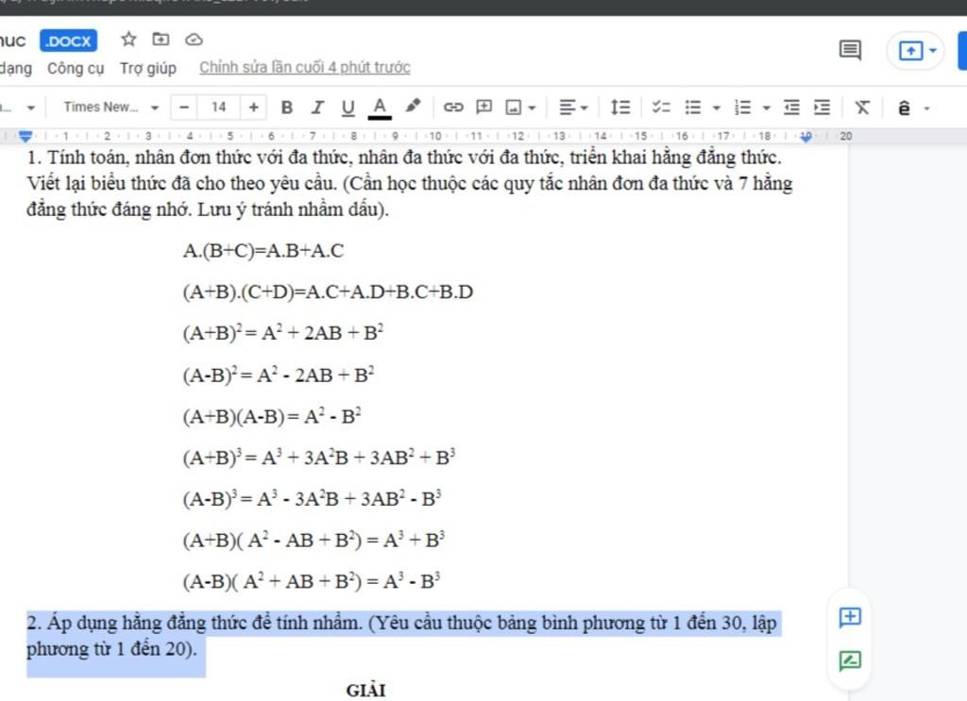Viewport: 967px width, 701px height.
Task: Click the GIẢI heading text
Action: (365, 691)
